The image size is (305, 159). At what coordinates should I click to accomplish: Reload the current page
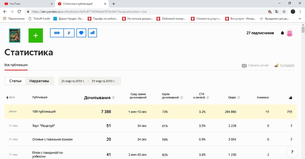click(19, 12)
